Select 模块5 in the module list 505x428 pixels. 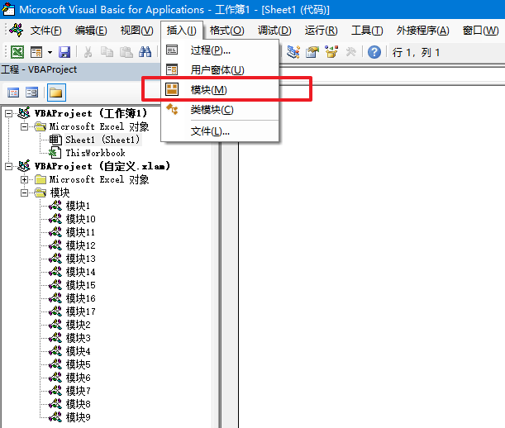pos(79,364)
